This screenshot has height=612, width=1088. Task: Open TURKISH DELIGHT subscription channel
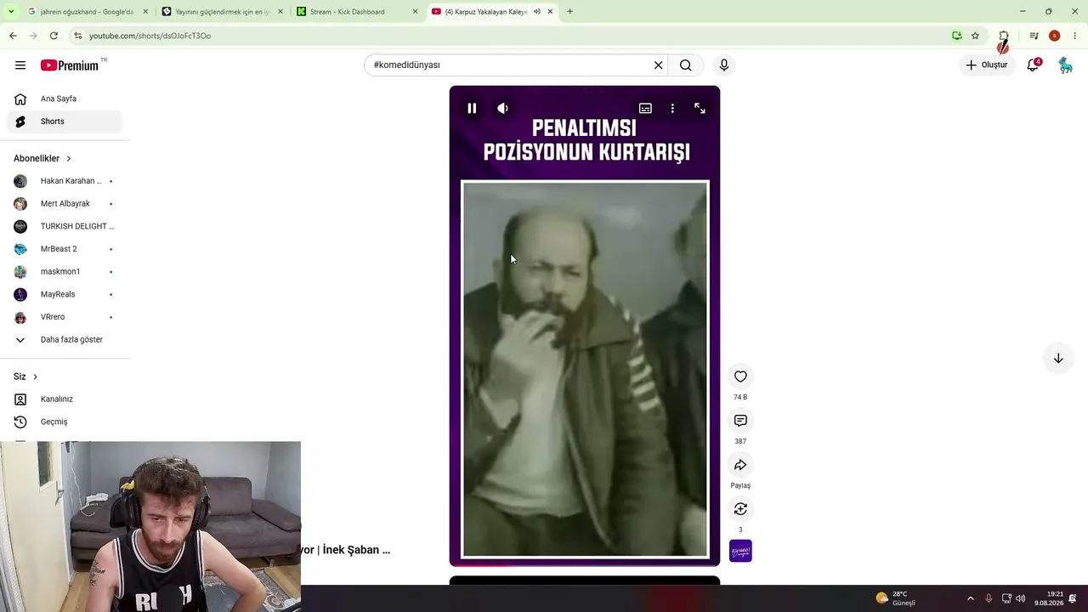[65, 226]
